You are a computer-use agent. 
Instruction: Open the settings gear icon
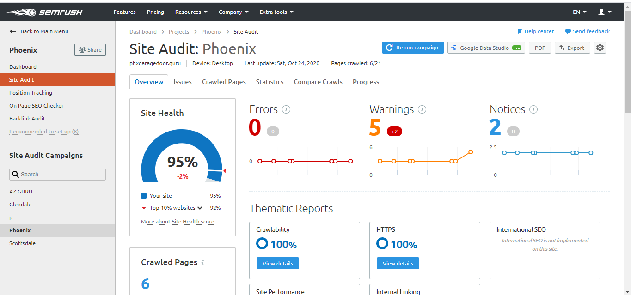pos(600,48)
